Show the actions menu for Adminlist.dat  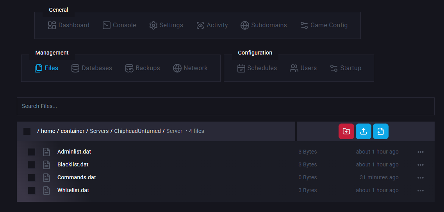point(421,152)
